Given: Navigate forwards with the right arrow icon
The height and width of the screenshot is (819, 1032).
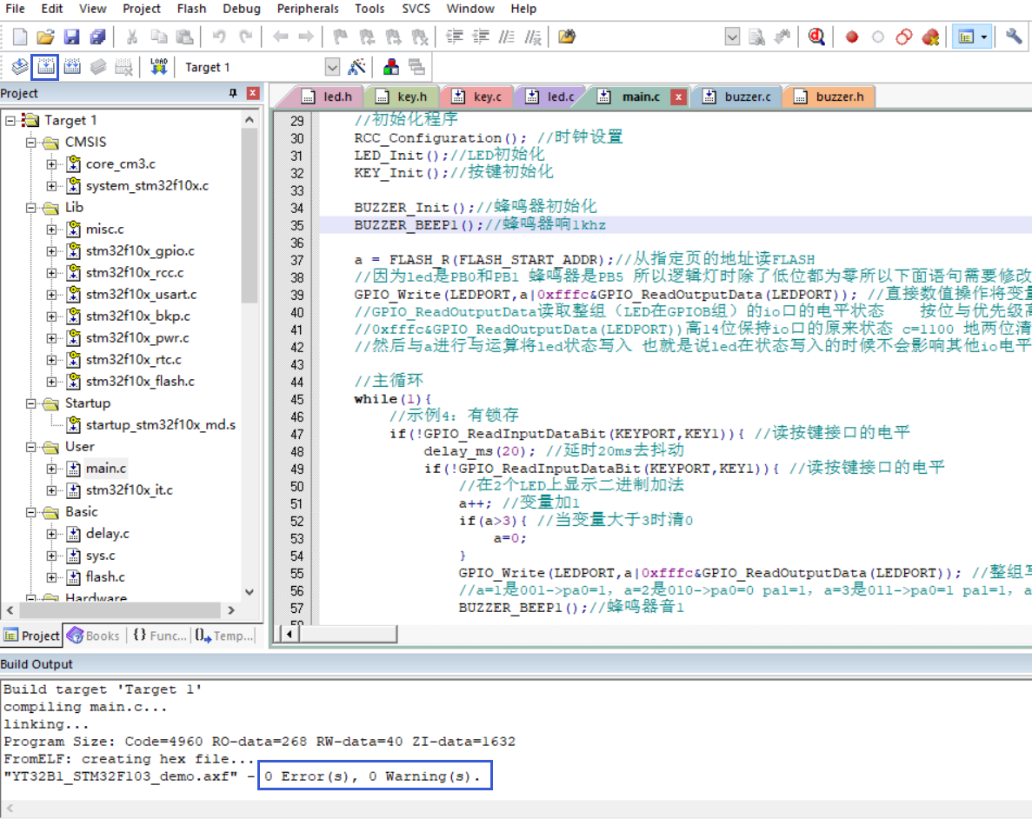Looking at the screenshot, I should point(306,37).
